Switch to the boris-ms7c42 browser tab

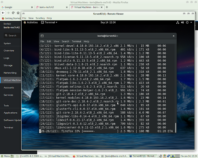(52, 7)
